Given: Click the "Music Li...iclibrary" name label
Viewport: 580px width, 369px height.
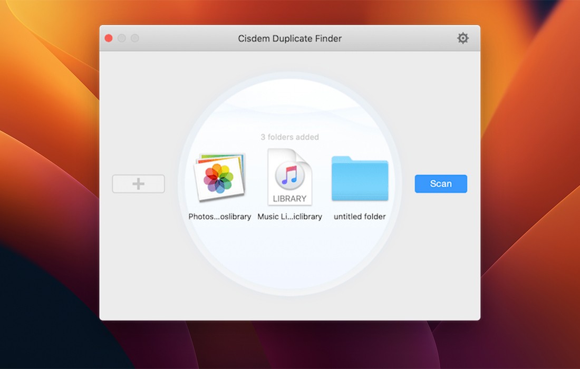Looking at the screenshot, I should [289, 217].
